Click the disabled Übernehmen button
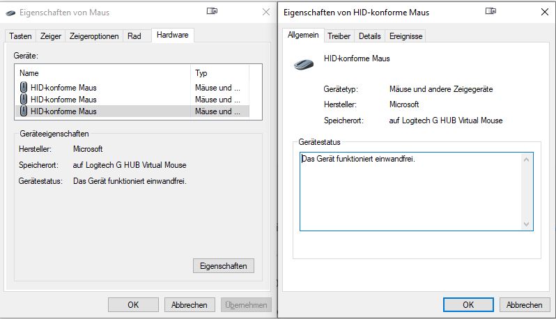556x319 pixels. [x=246, y=305]
